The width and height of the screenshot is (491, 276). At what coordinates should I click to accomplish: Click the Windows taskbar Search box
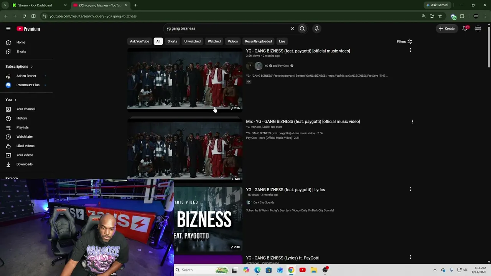coord(202,270)
